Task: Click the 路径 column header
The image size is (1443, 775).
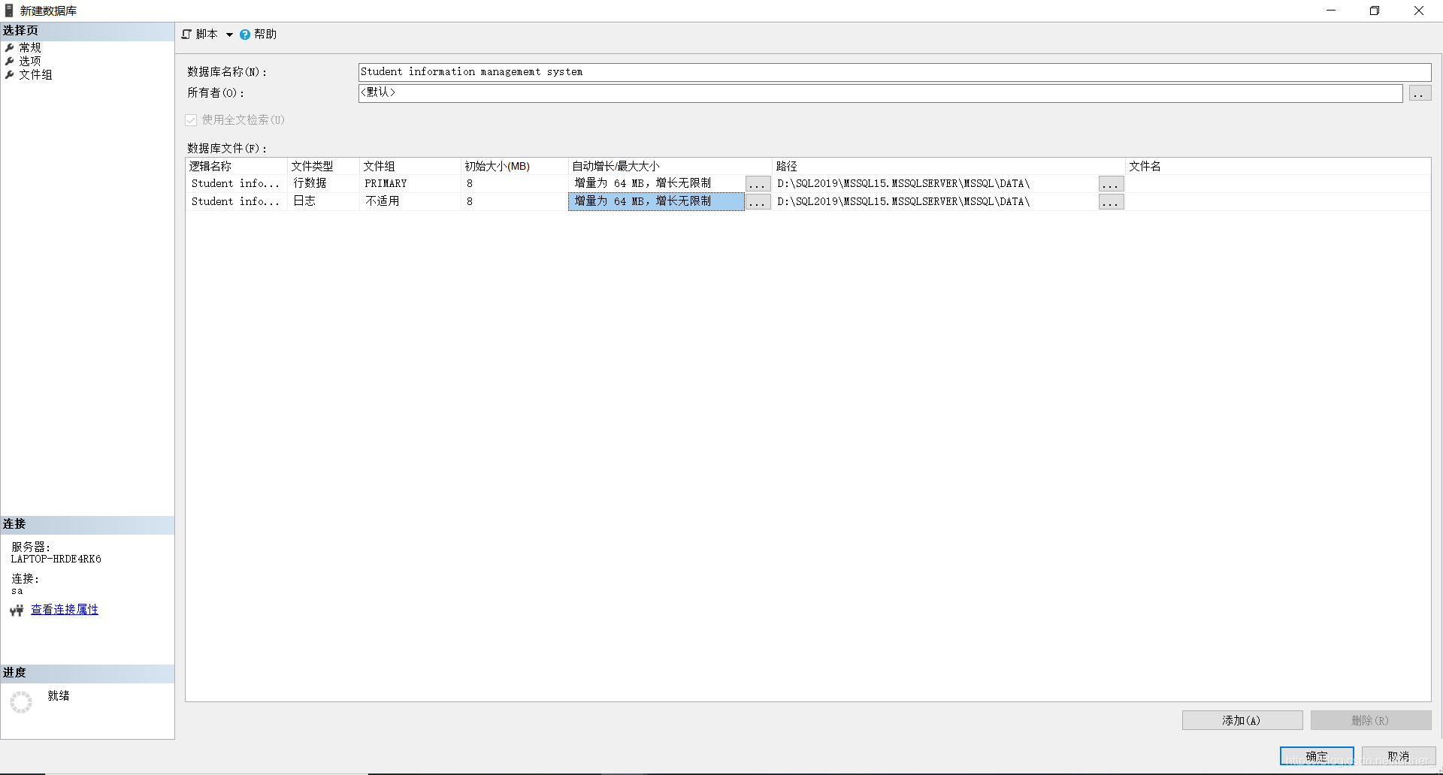Action: coord(948,166)
